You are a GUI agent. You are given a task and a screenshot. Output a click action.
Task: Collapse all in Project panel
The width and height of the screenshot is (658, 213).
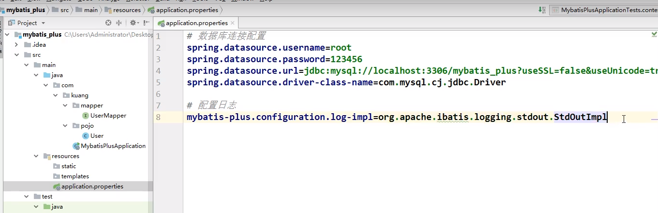click(x=119, y=23)
